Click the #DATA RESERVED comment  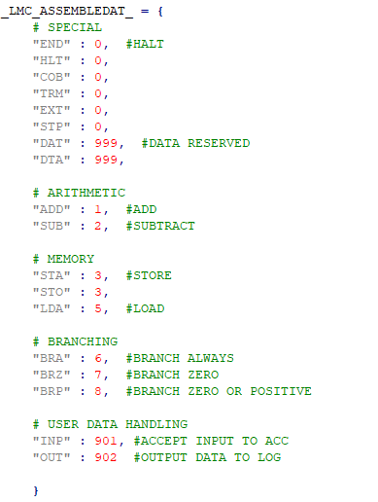pyautogui.click(x=195, y=143)
